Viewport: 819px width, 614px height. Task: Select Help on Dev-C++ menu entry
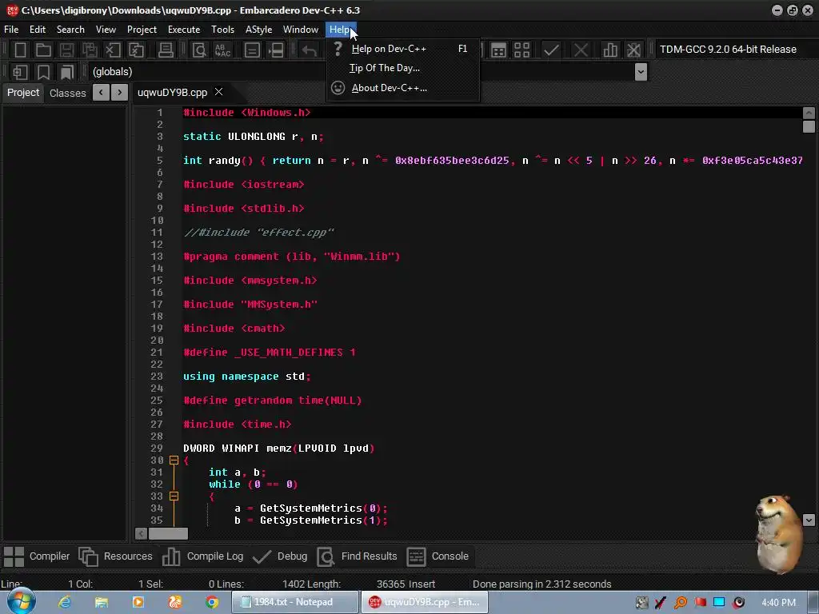403,49
